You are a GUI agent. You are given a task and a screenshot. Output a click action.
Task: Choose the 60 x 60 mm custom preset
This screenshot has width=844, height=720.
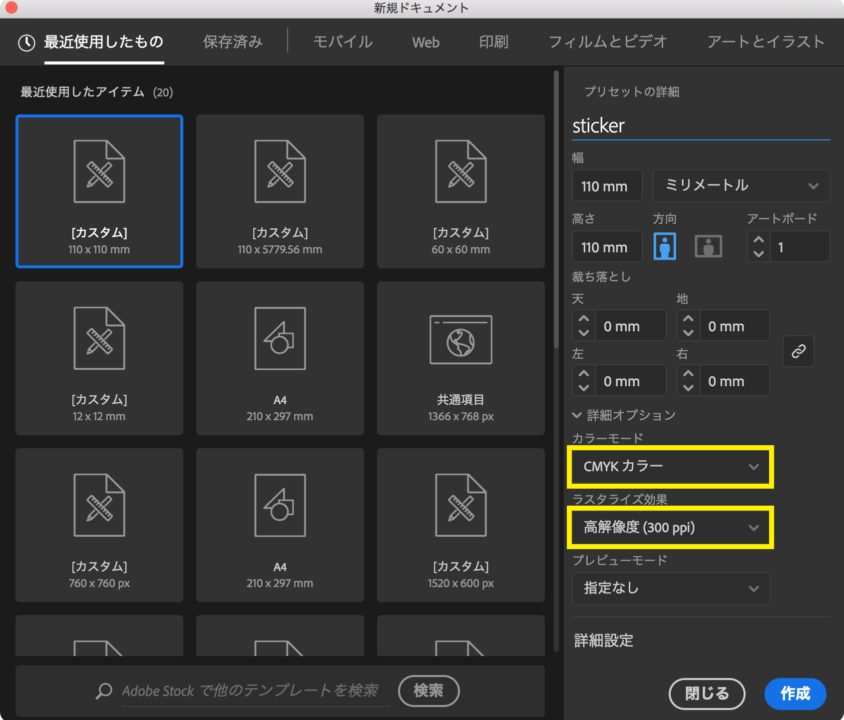click(461, 191)
